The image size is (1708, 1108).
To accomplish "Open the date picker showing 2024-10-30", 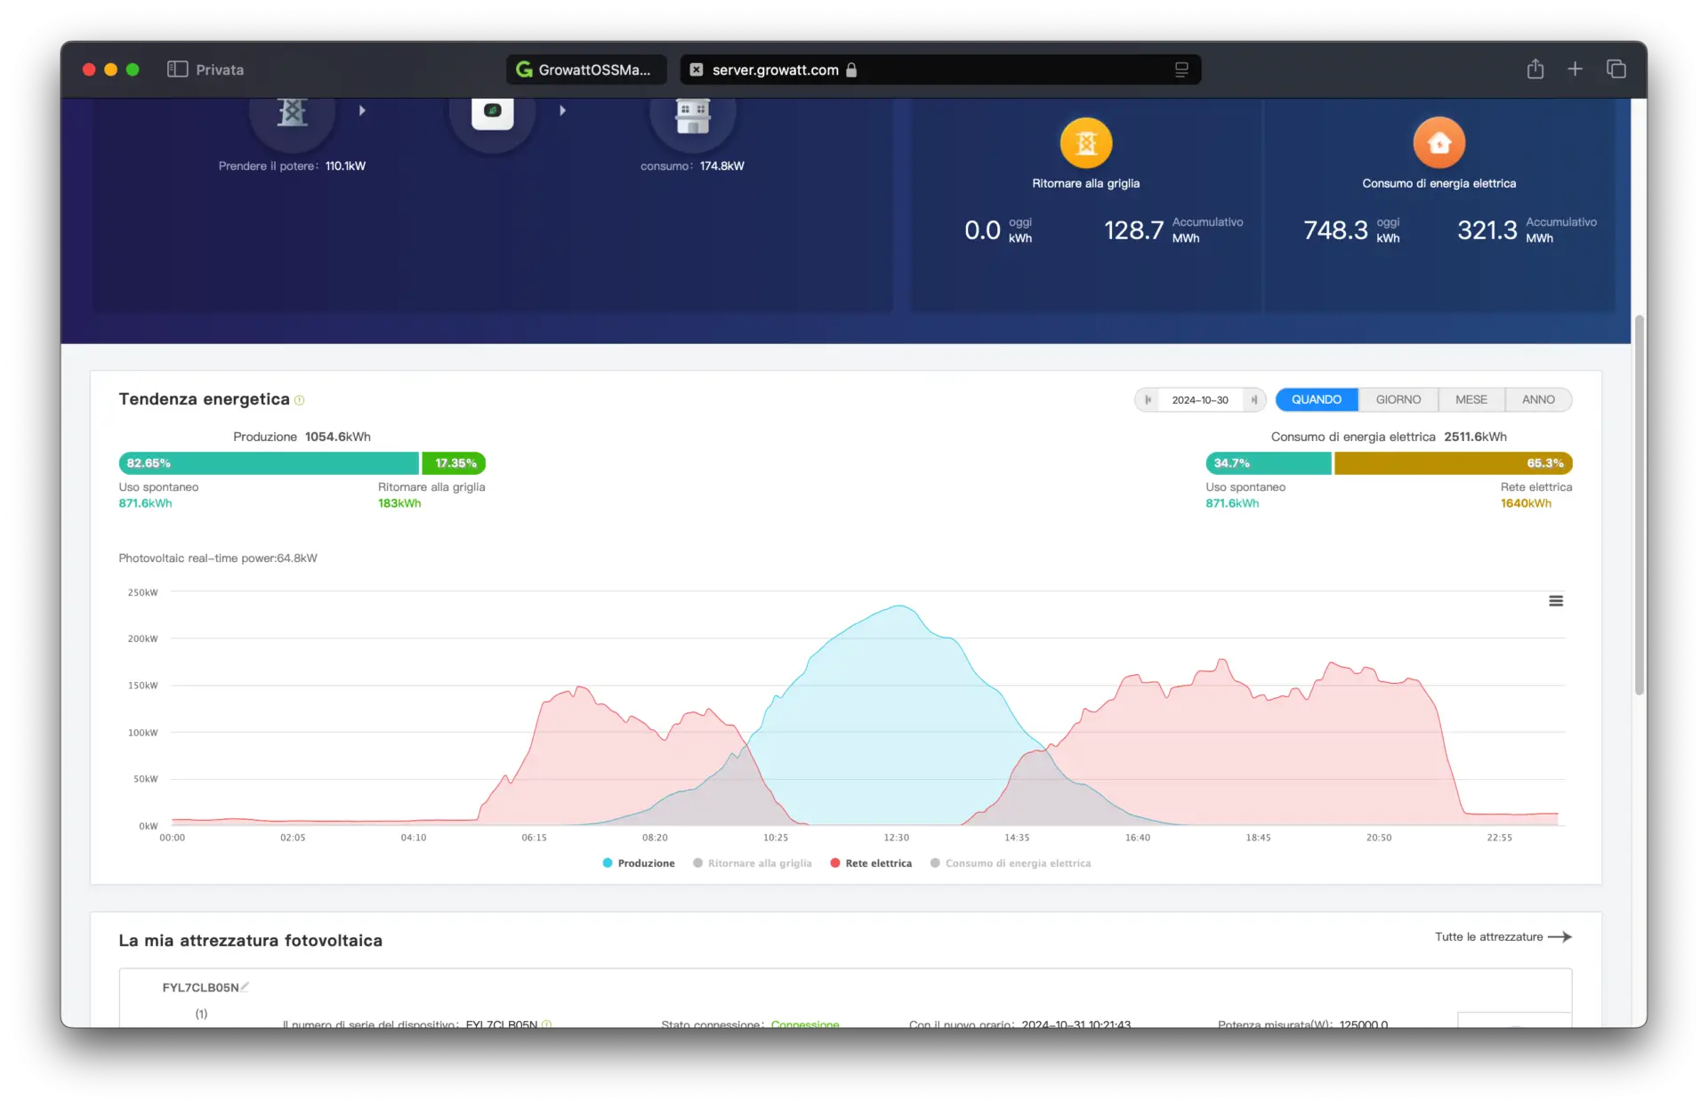I will pyautogui.click(x=1200, y=400).
